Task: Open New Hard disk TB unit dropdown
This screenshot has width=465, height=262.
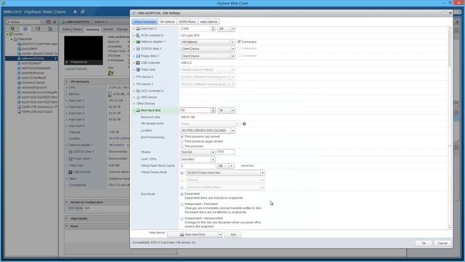Action: pos(226,110)
